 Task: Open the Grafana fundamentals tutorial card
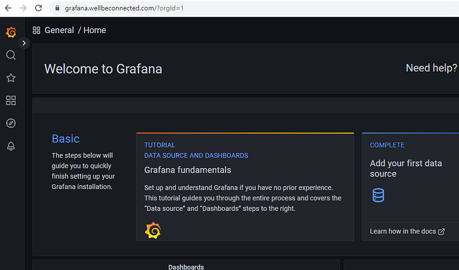245,187
